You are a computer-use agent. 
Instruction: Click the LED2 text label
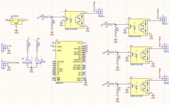(x=43, y=62)
